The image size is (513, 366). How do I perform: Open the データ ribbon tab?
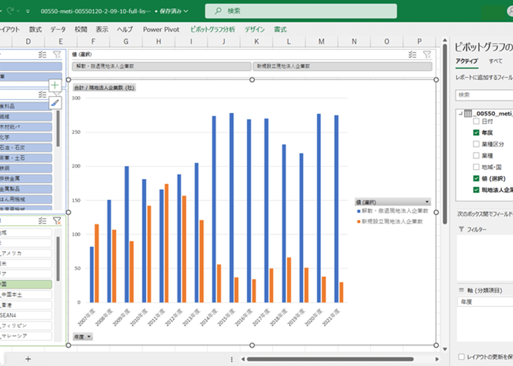pyautogui.click(x=58, y=29)
